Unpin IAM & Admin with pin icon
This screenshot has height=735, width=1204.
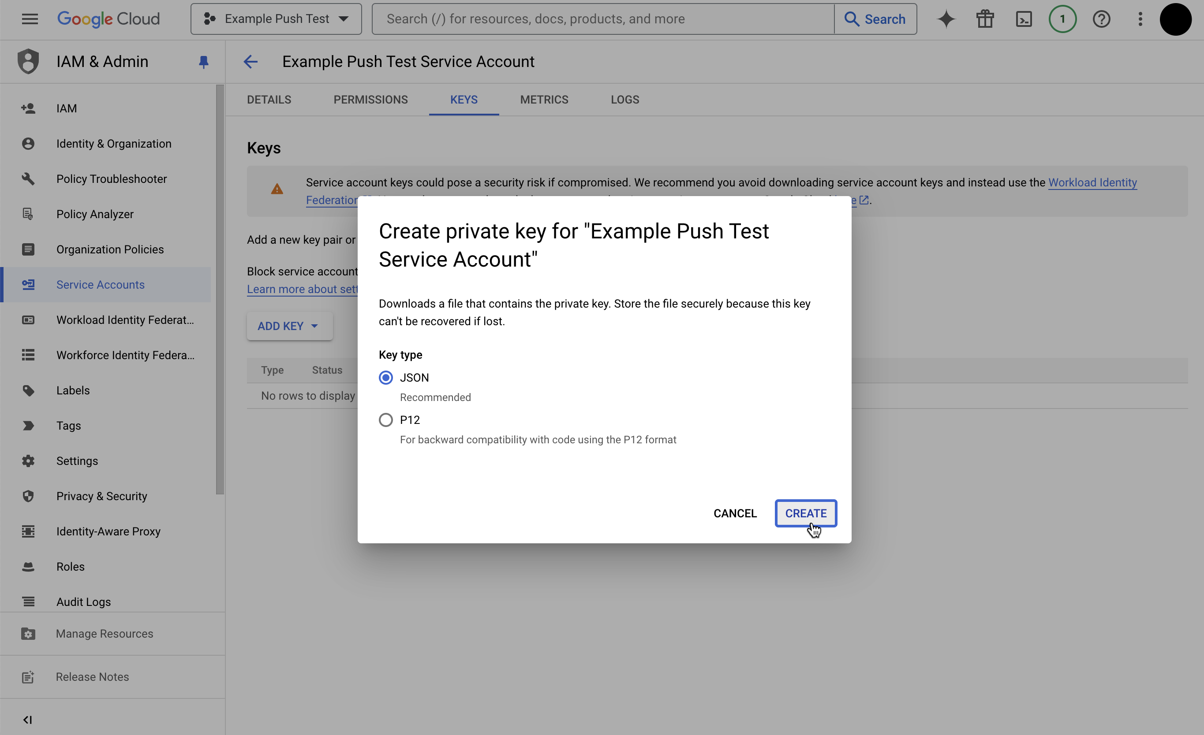click(x=204, y=62)
